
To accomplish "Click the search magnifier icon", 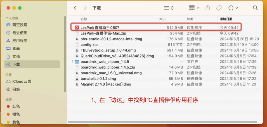I will 255,8.
